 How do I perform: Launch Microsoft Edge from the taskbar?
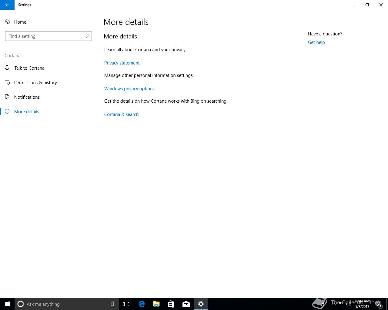[142, 304]
